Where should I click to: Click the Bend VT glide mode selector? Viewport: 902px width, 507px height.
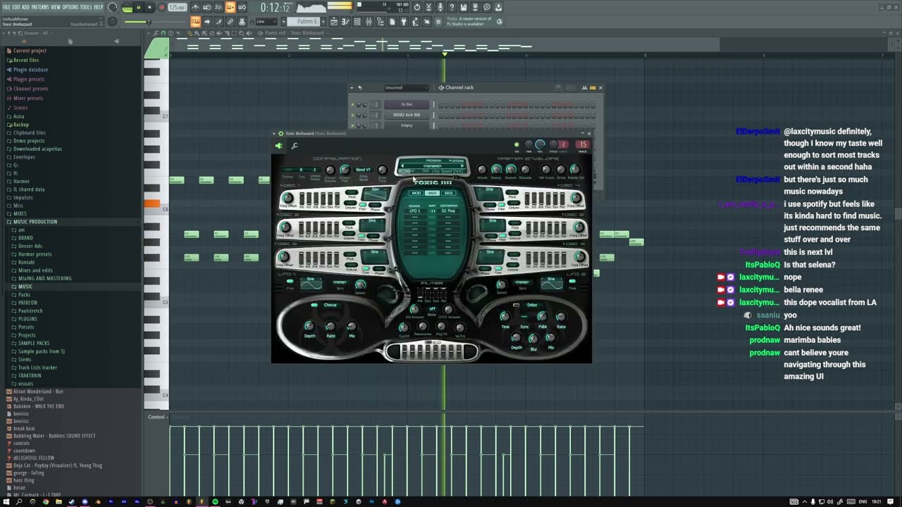[x=363, y=170]
